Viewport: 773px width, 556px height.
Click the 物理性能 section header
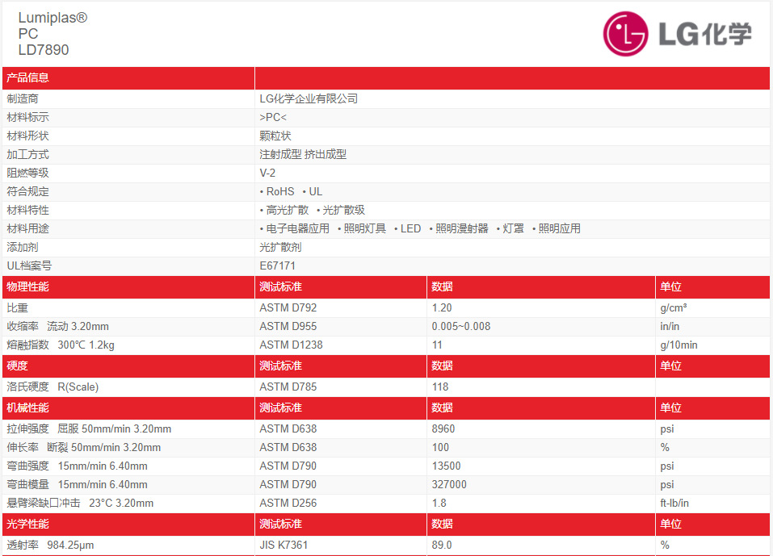coord(28,286)
